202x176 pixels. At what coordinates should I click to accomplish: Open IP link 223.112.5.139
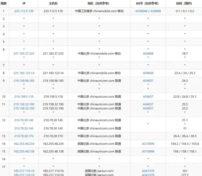pos(24,11)
